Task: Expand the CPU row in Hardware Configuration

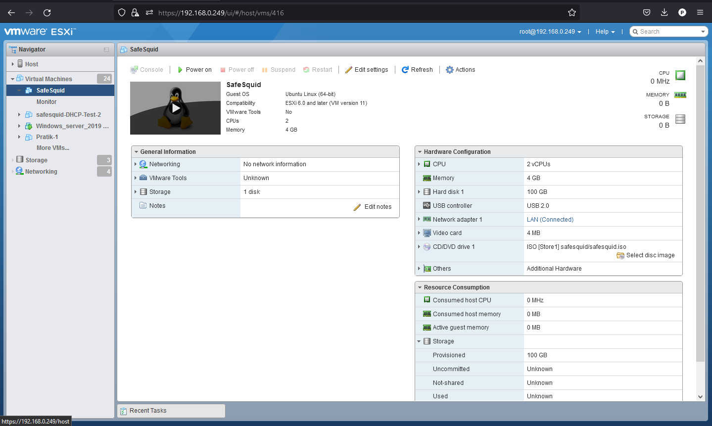Action: point(420,164)
